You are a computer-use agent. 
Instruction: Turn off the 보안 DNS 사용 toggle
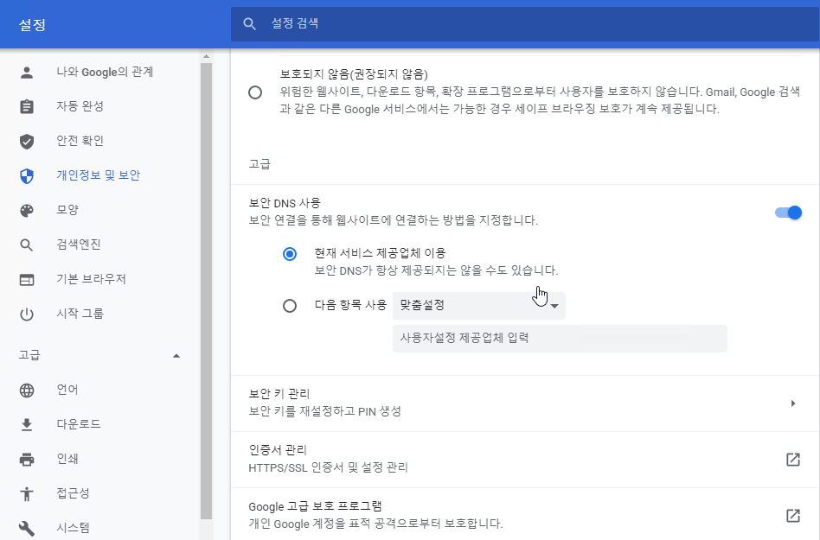click(x=788, y=213)
